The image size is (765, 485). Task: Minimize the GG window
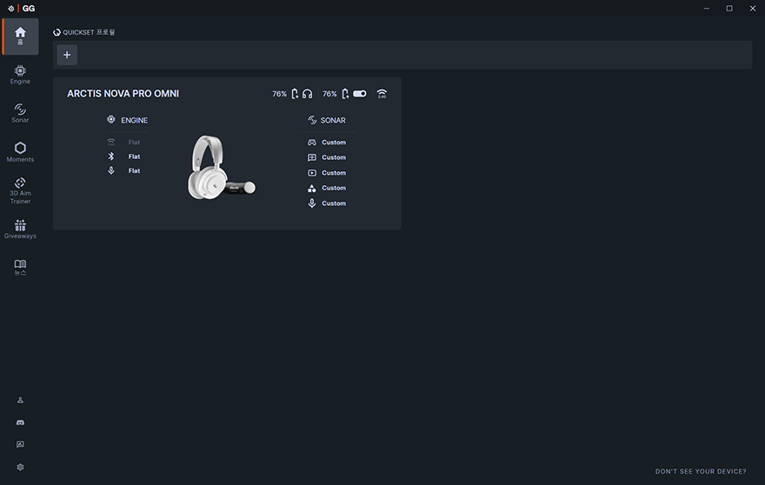(707, 9)
